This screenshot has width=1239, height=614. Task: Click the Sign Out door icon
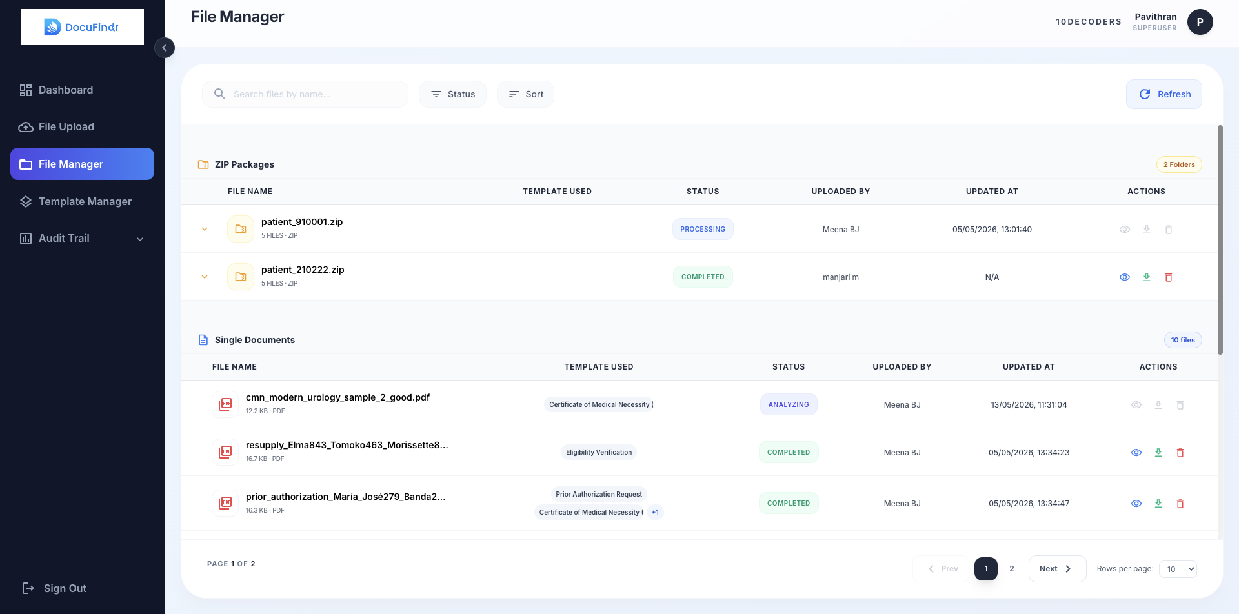28,588
